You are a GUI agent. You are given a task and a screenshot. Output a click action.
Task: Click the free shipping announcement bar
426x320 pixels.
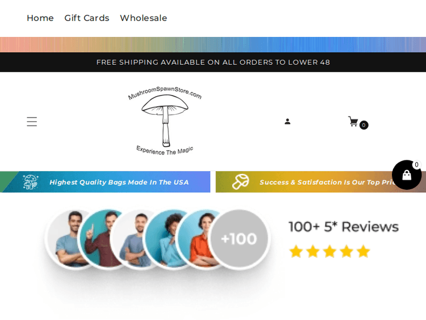(213, 63)
